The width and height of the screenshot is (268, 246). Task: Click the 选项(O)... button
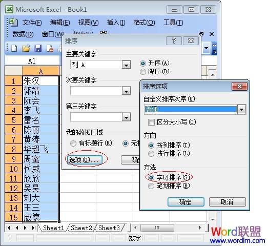point(85,160)
